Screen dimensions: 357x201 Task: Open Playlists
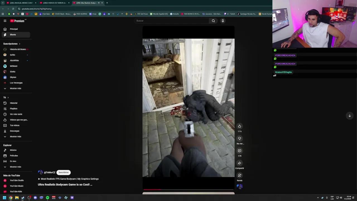pos(16,109)
